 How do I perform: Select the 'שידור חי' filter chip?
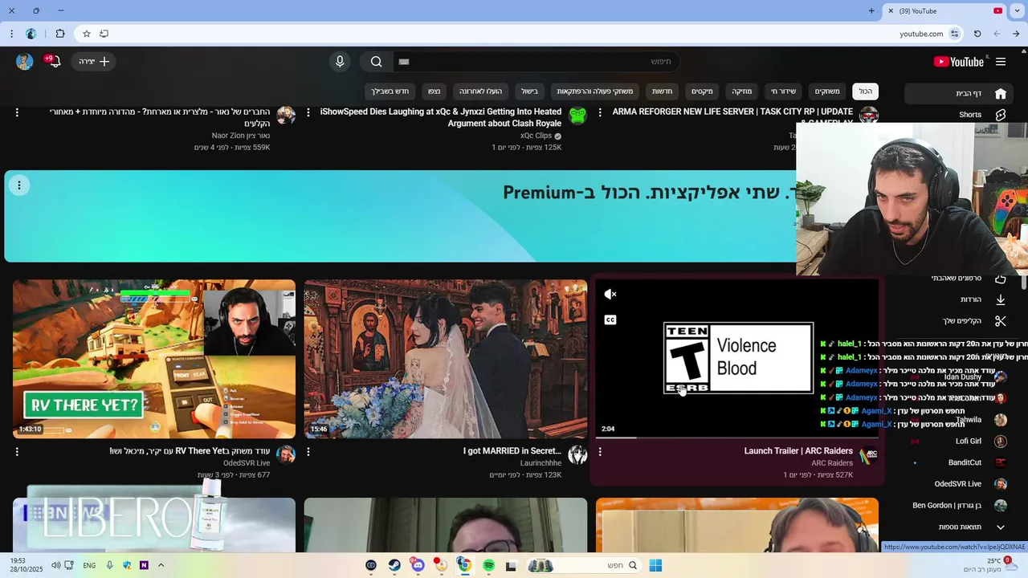784,92
